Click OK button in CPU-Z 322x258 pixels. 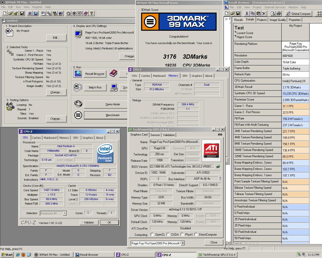pyautogui.click(x=109, y=222)
